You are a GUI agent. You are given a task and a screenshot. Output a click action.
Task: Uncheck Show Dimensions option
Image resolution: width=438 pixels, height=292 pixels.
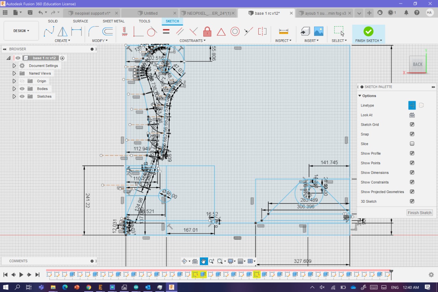[412, 173]
